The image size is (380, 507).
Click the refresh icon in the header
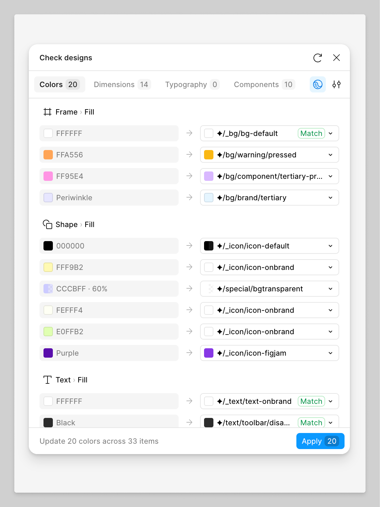pyautogui.click(x=317, y=58)
